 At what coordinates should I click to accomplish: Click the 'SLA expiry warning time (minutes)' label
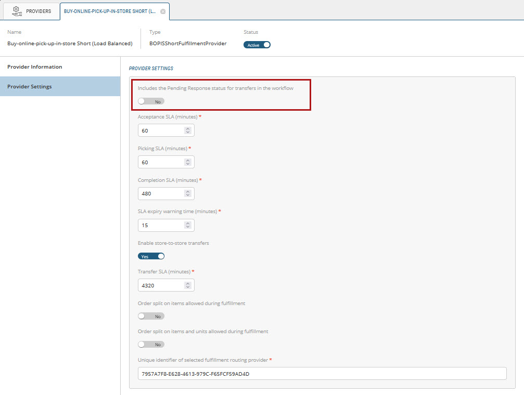coord(177,212)
